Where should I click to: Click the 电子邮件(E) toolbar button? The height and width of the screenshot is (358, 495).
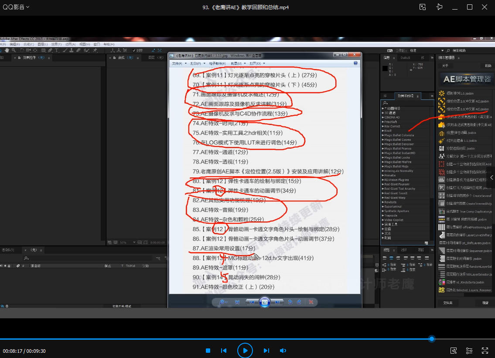218,64
